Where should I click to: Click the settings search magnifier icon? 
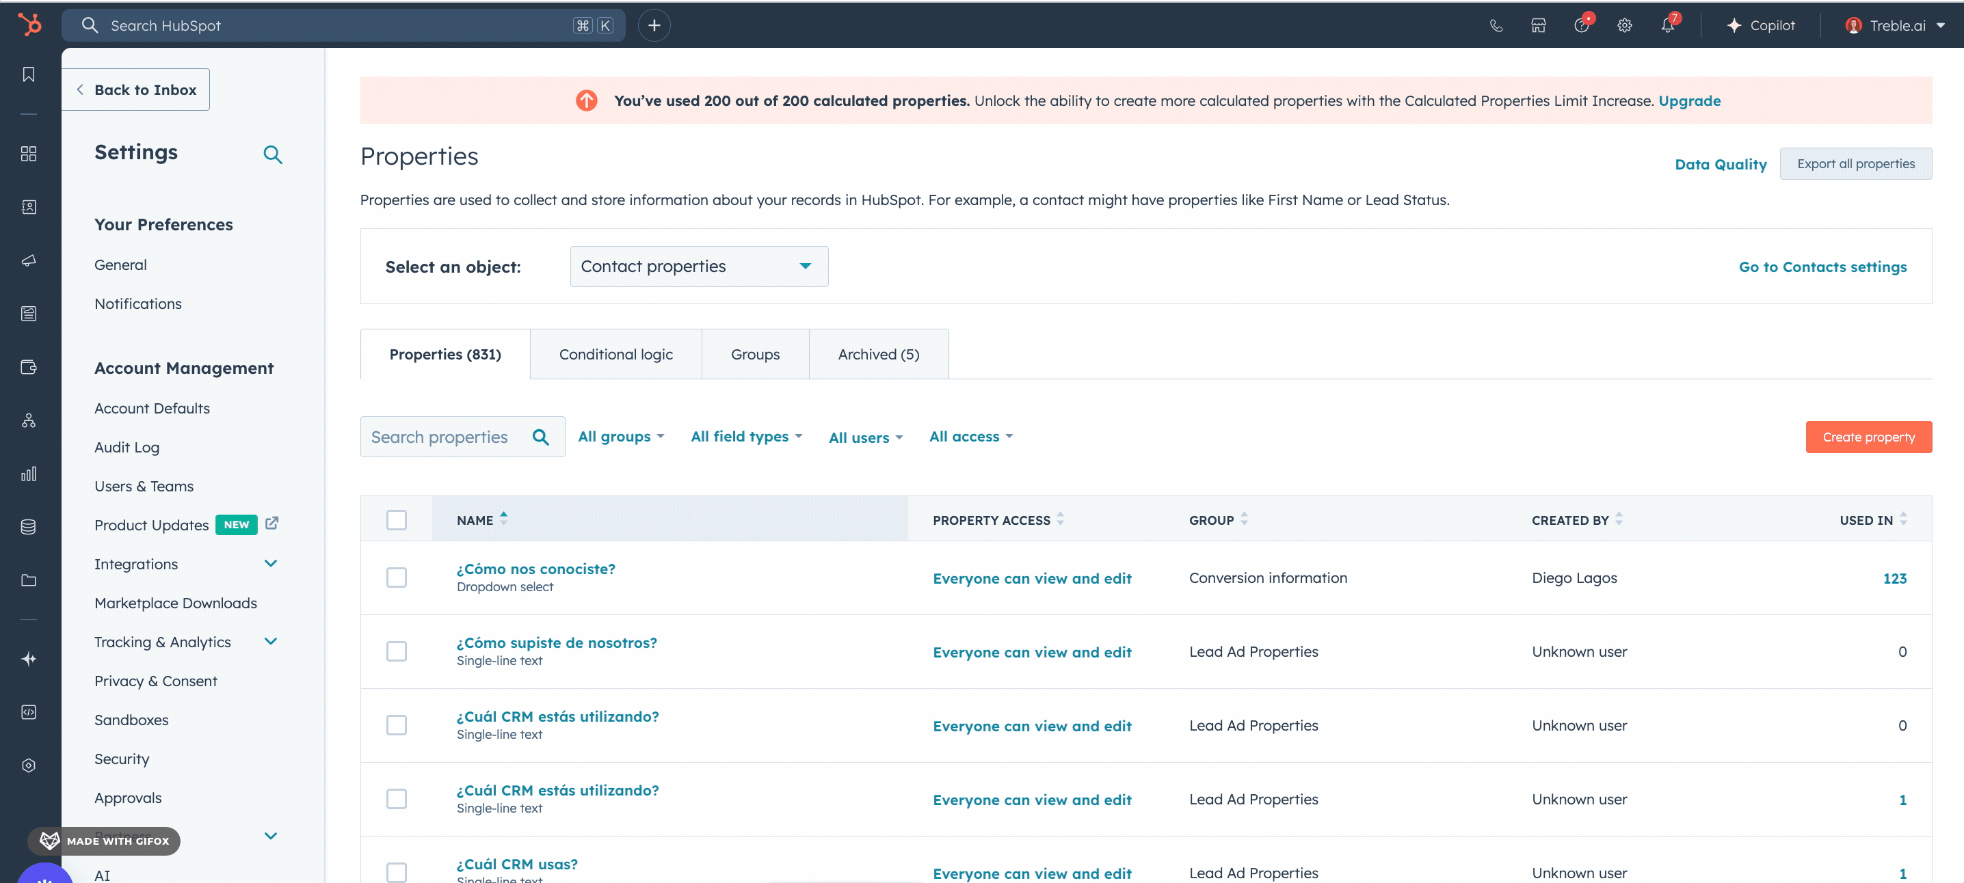[272, 154]
